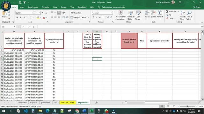The image size is (204, 114).
Task: Switch to Page Layout view
Action: pyautogui.click(x=168, y=106)
